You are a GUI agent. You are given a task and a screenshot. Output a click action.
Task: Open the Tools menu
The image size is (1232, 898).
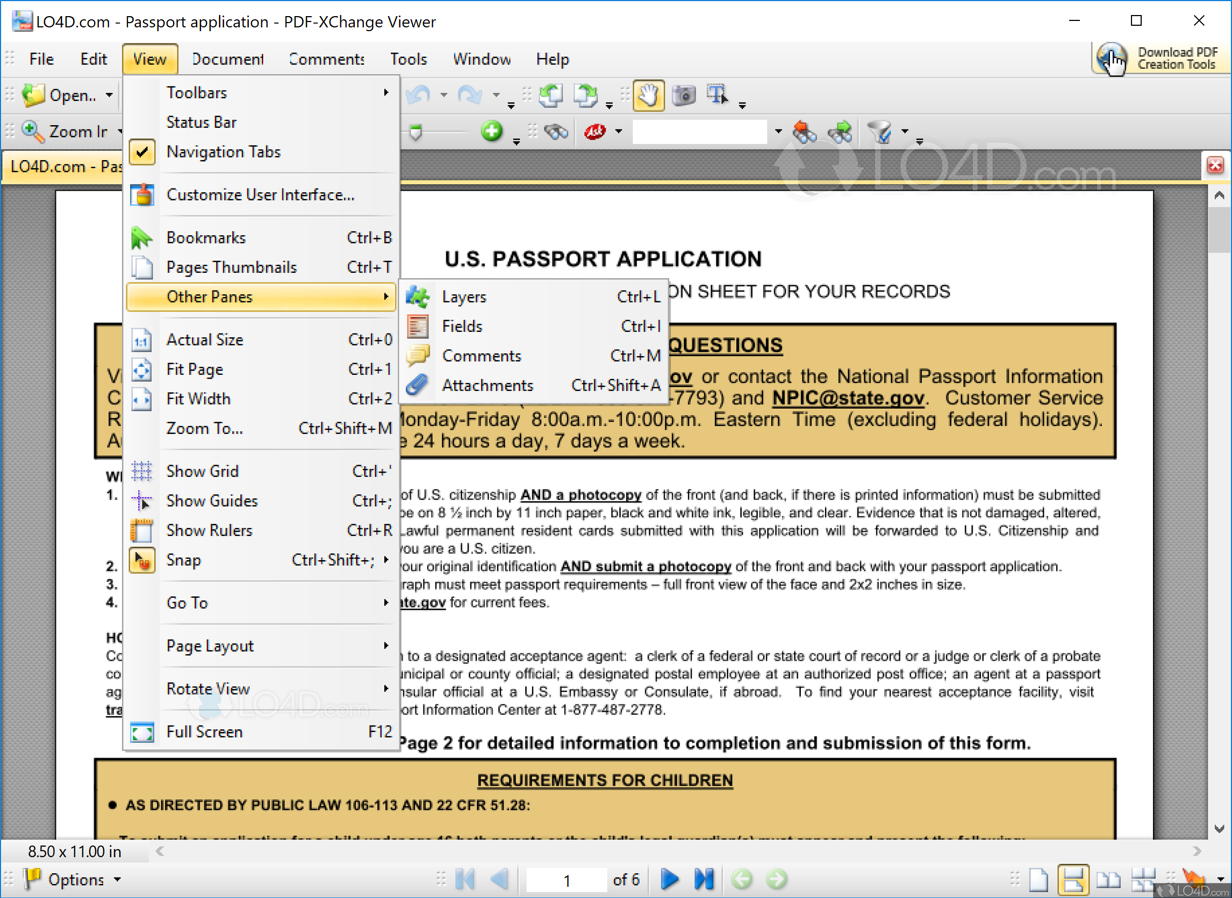(409, 59)
